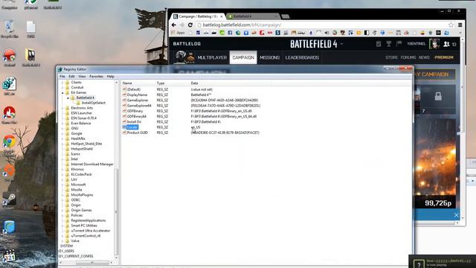Select the InstallOptSelect folder icon
The width and height of the screenshot is (476, 268).
[78, 103]
